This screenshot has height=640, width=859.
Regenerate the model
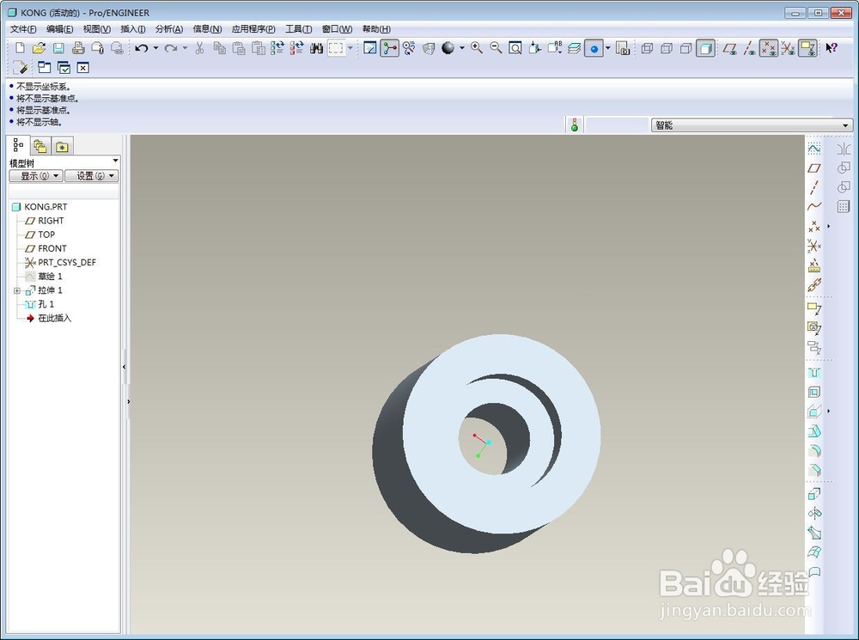[x=277, y=48]
